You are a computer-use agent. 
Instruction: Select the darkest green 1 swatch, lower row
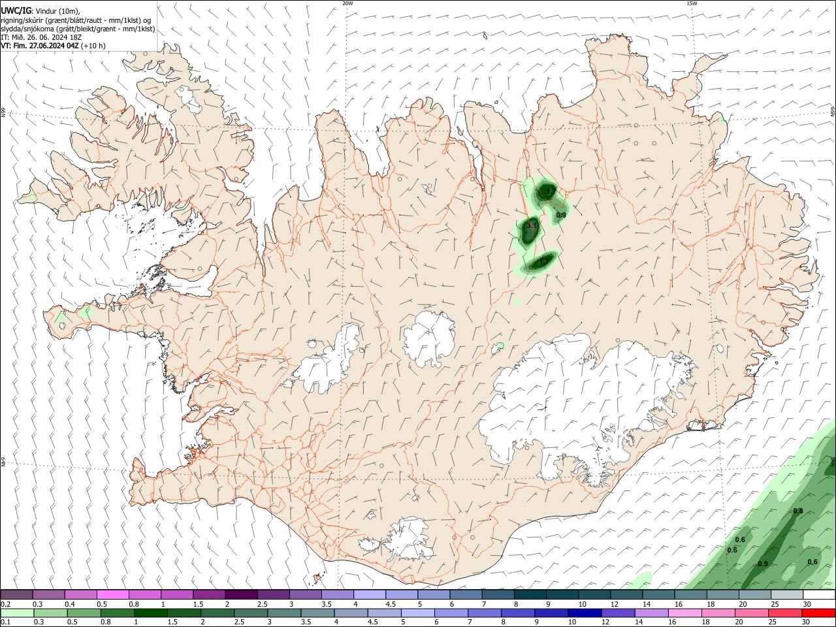coord(150,613)
